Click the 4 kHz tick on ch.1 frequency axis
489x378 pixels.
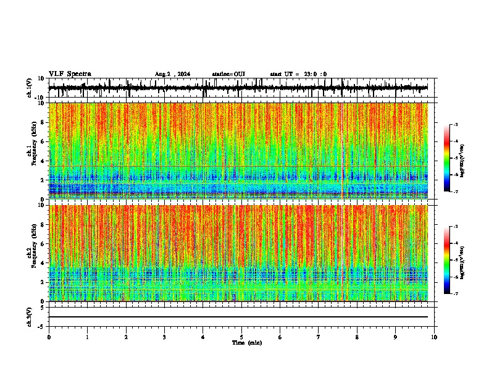tap(43, 161)
